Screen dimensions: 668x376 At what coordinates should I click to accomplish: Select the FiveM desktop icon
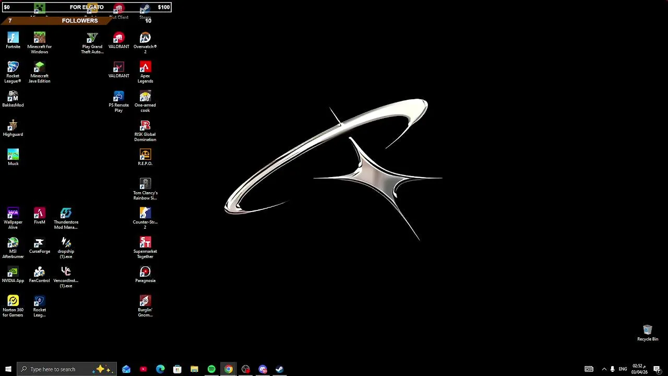click(x=39, y=216)
